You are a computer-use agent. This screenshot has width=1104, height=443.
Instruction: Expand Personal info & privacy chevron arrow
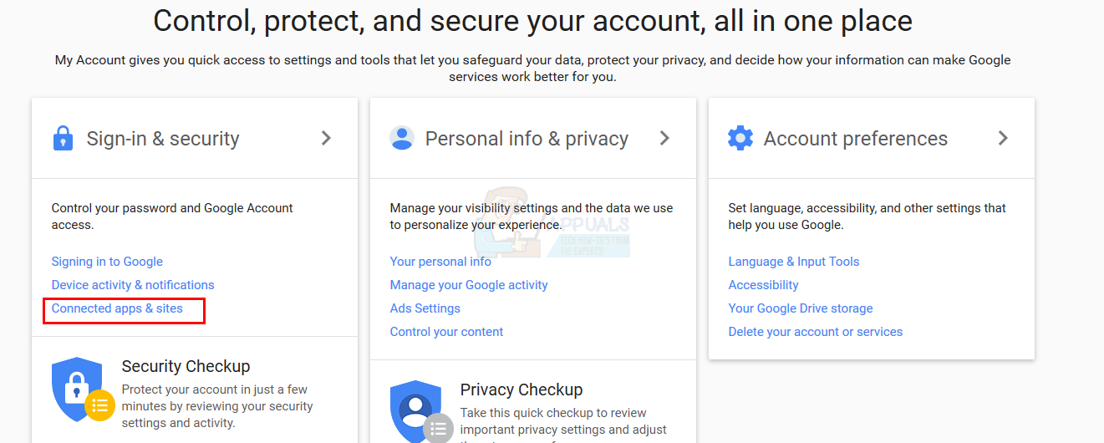point(665,139)
